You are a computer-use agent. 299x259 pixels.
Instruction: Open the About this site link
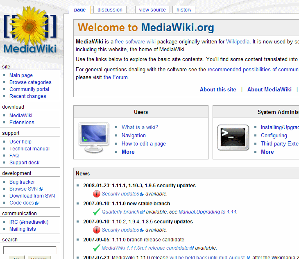[x=218, y=90]
